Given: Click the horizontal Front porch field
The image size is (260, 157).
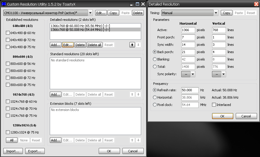Looking at the screenshot, I should (x=188, y=37).
